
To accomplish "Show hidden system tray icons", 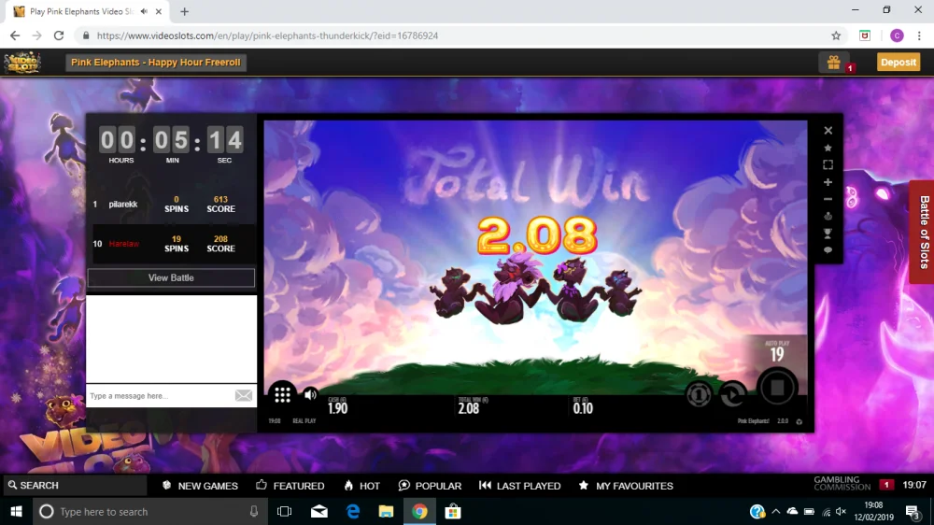I will pos(775,511).
